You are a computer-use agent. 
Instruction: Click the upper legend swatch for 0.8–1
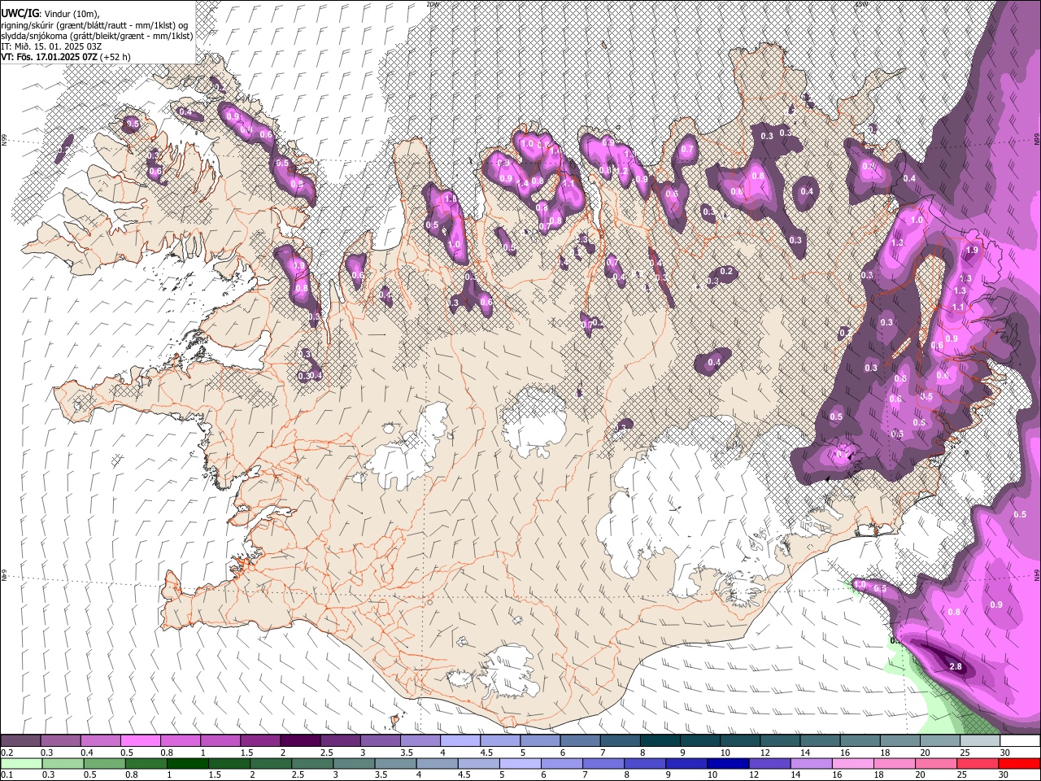pyautogui.click(x=181, y=740)
